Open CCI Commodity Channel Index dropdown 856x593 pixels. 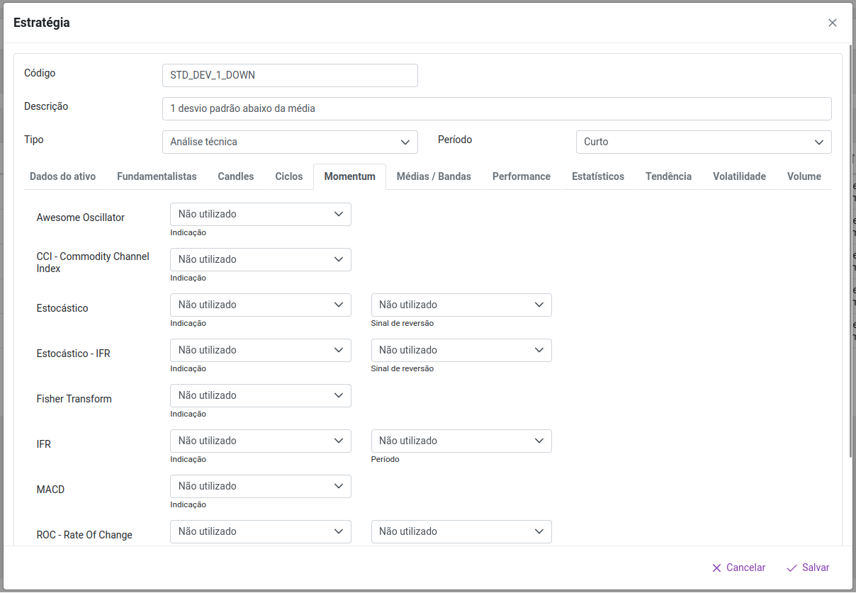260,259
